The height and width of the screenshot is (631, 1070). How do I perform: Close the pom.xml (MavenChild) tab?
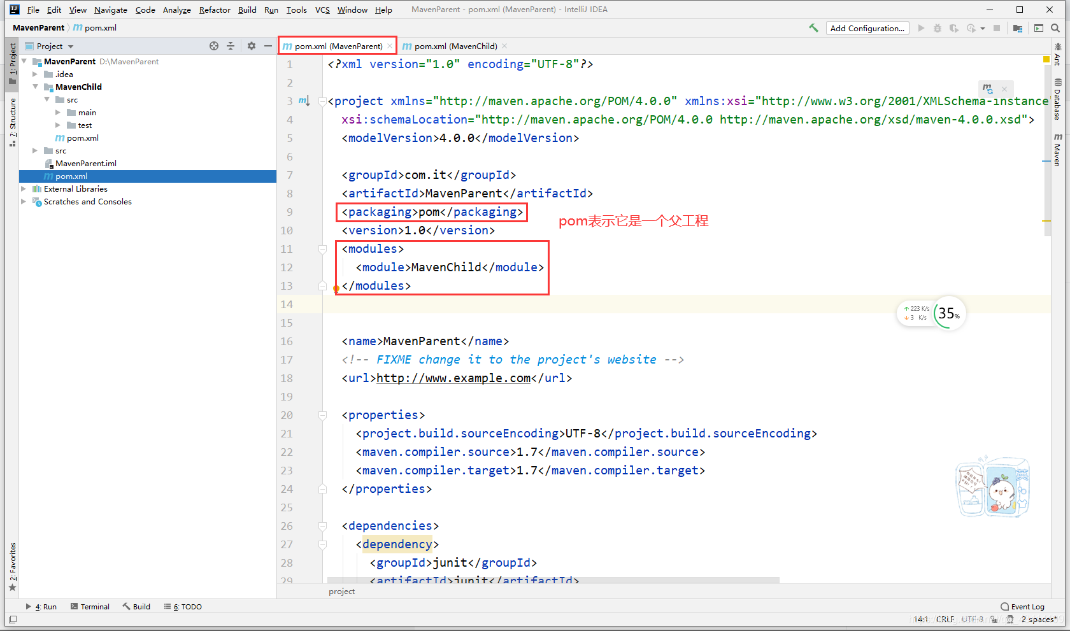tap(504, 46)
